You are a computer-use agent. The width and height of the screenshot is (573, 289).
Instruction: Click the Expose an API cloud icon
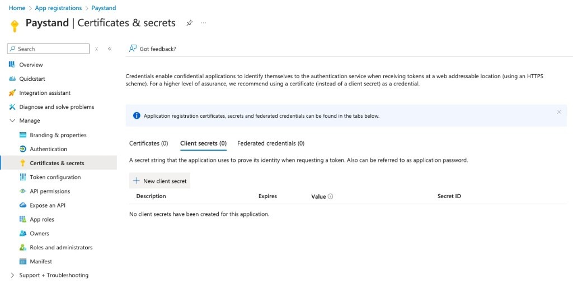(22, 205)
